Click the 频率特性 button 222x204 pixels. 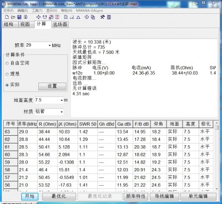(135, 196)
